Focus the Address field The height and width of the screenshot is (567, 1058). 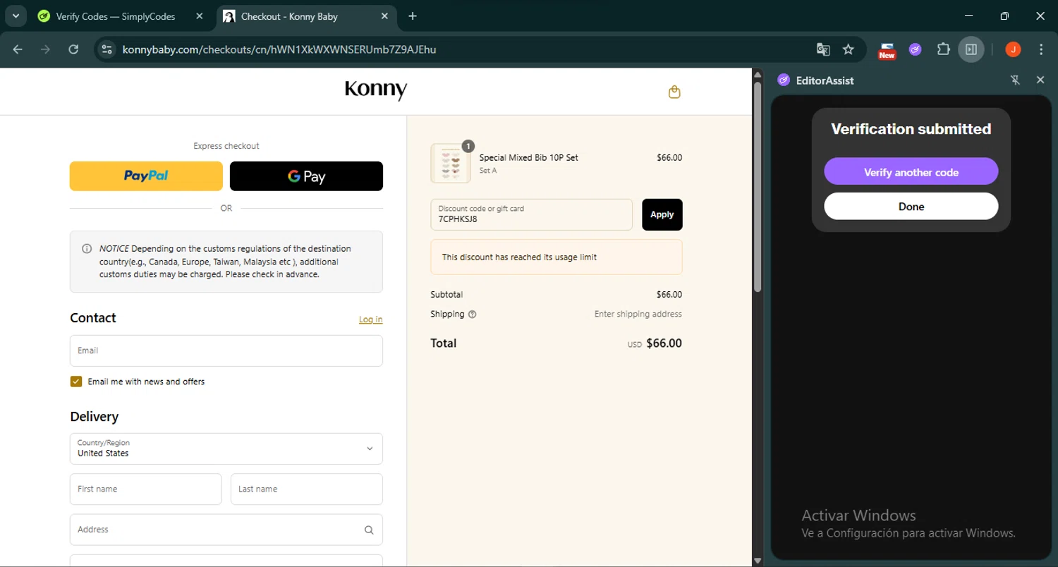[226, 530]
